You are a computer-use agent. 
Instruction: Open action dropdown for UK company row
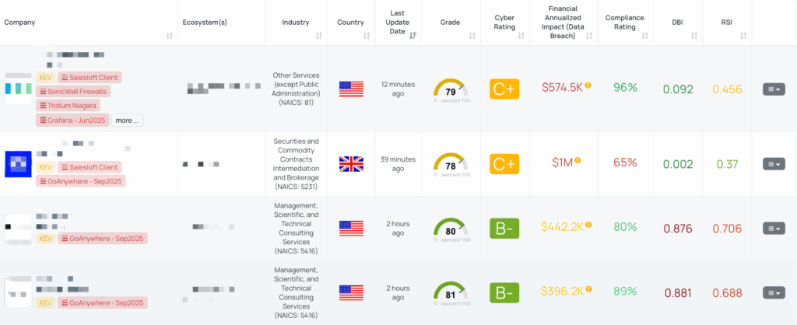(x=774, y=163)
